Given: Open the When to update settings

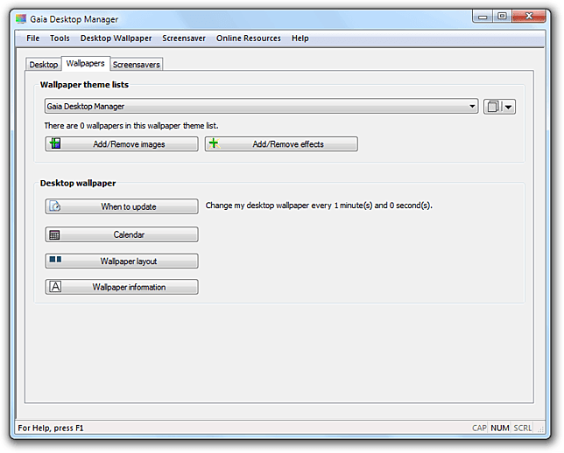Looking at the screenshot, I should point(122,206).
